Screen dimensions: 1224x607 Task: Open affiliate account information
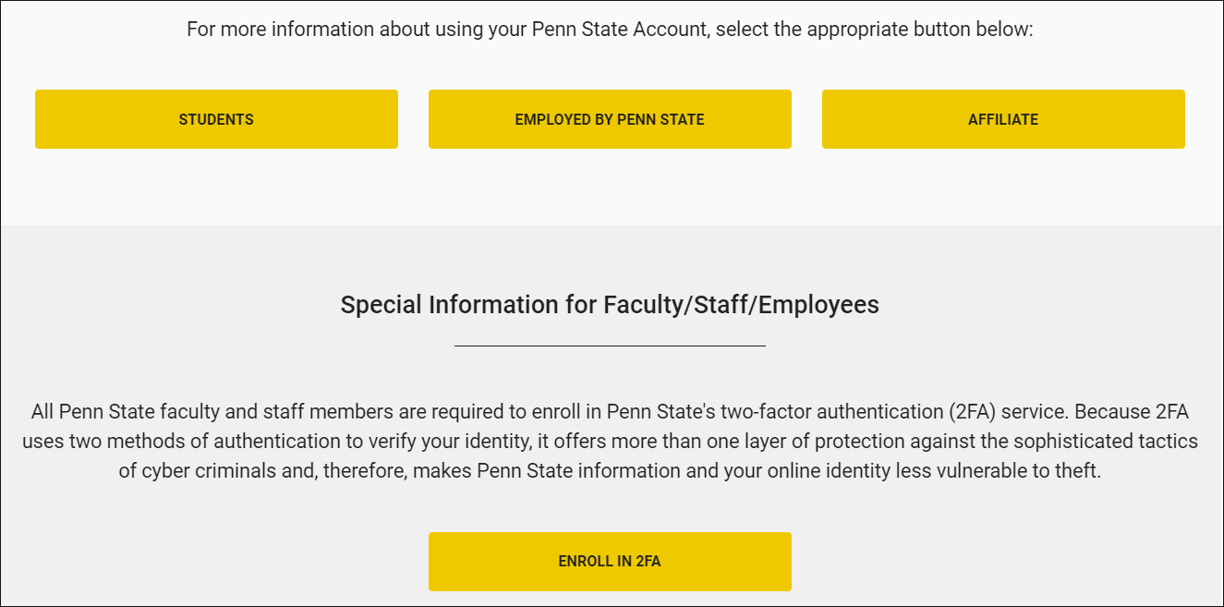coord(1003,118)
